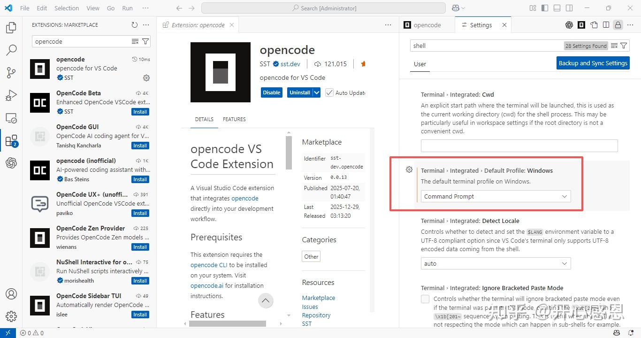The height and width of the screenshot is (338, 641).
Task: Open the Accounts menu icon
Action: pos(11,294)
